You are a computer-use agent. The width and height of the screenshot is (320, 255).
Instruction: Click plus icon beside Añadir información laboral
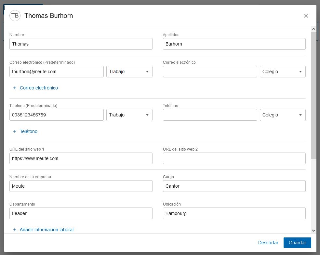(15, 230)
